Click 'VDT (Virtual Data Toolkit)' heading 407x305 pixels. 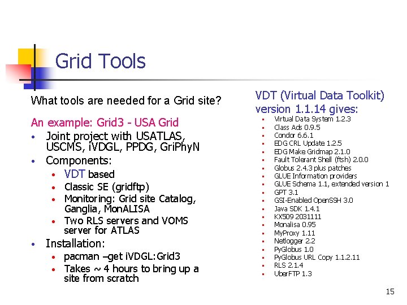(319, 95)
